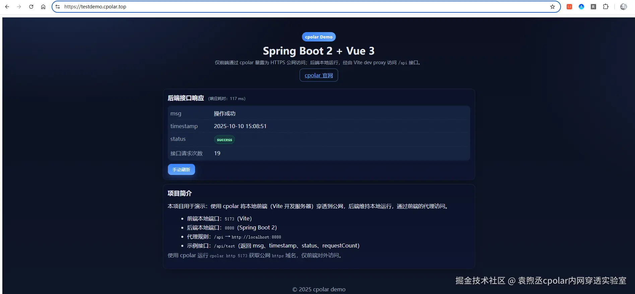Click the cpolar http 5173 usage note
The image size is (635, 294).
tap(256, 255)
